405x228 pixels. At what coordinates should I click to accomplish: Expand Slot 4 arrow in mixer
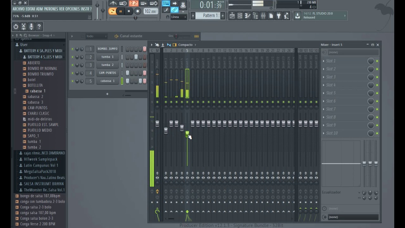tap(323, 85)
